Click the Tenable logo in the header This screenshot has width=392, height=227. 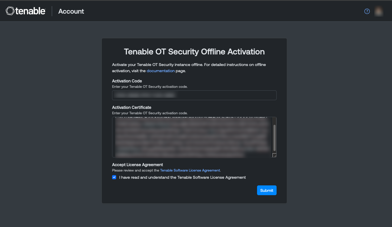point(25,11)
